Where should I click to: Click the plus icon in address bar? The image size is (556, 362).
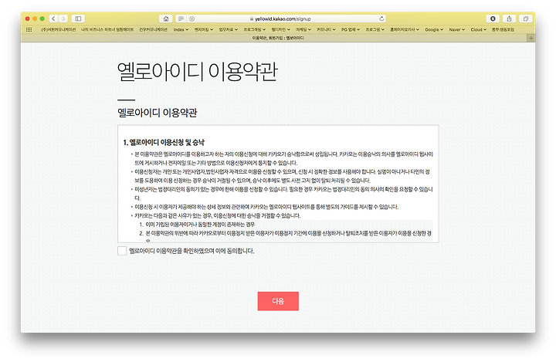tap(192, 19)
